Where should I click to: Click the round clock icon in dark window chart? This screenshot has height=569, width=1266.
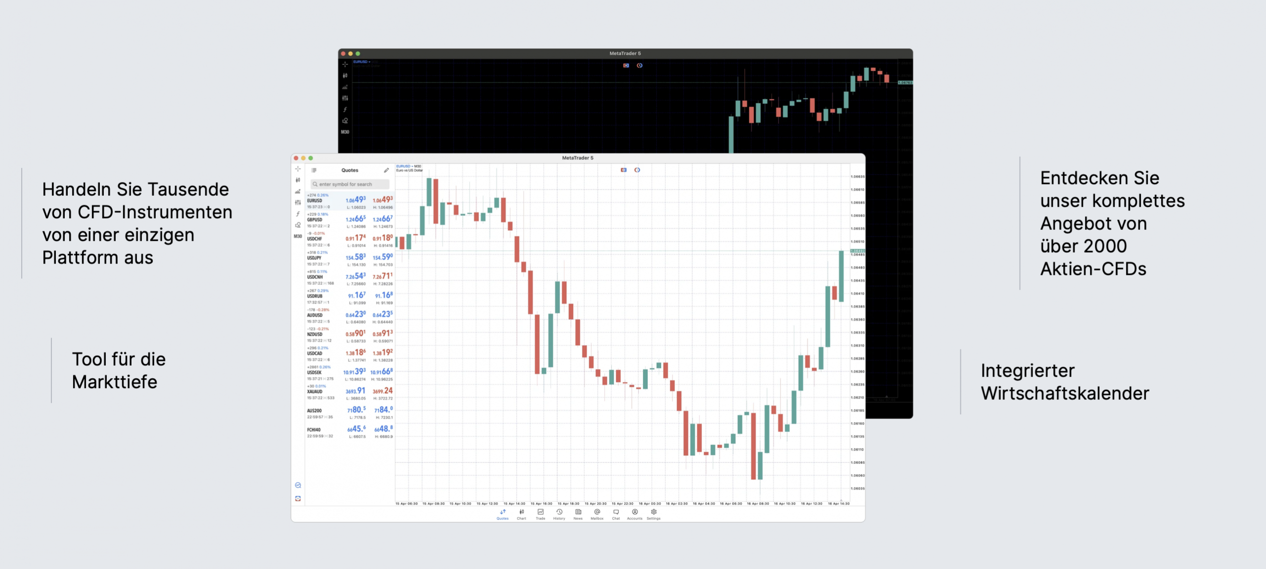640,65
